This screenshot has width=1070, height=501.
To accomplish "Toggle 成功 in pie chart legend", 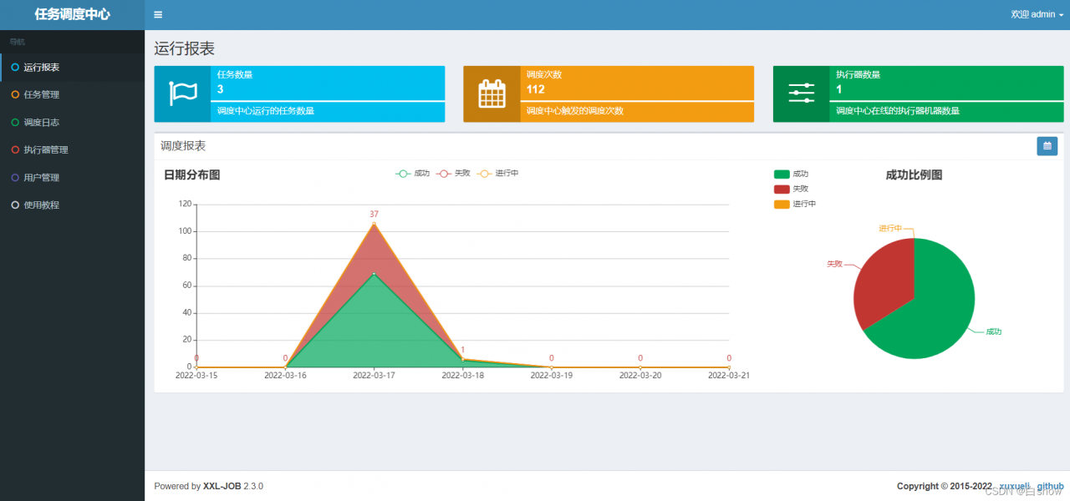I will (x=792, y=174).
